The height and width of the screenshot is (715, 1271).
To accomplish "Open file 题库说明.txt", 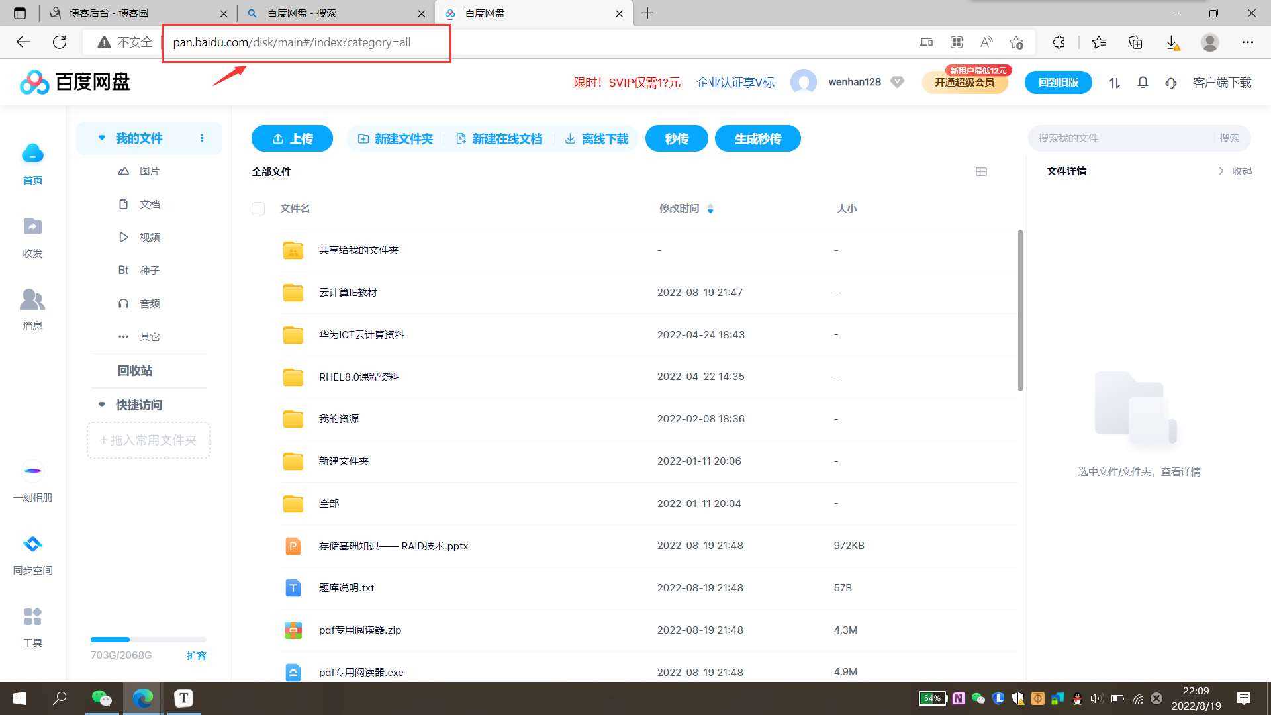I will (346, 587).
